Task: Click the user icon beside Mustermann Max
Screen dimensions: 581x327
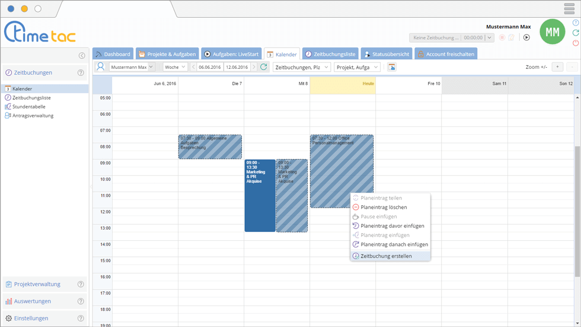Action: [x=101, y=67]
